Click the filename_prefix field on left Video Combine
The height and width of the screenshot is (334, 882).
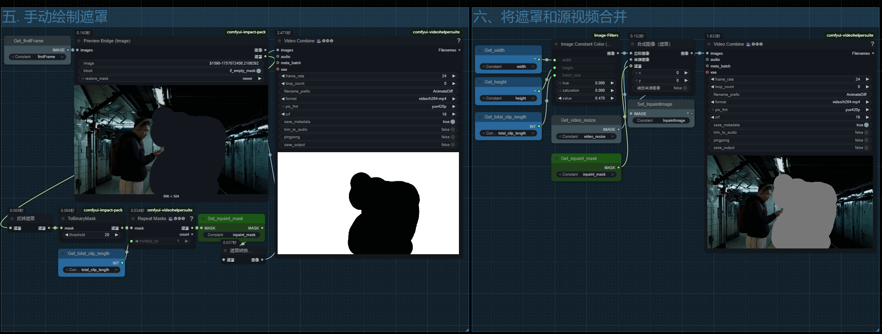369,91
